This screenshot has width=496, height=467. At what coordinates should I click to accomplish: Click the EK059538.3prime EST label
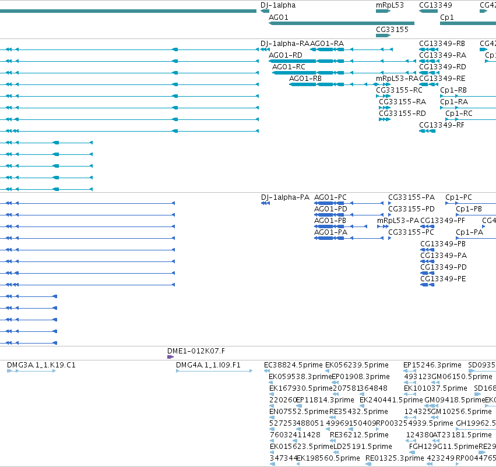coord(300,377)
